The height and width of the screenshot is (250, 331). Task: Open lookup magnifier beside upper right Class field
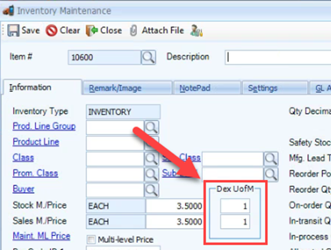click(x=271, y=159)
